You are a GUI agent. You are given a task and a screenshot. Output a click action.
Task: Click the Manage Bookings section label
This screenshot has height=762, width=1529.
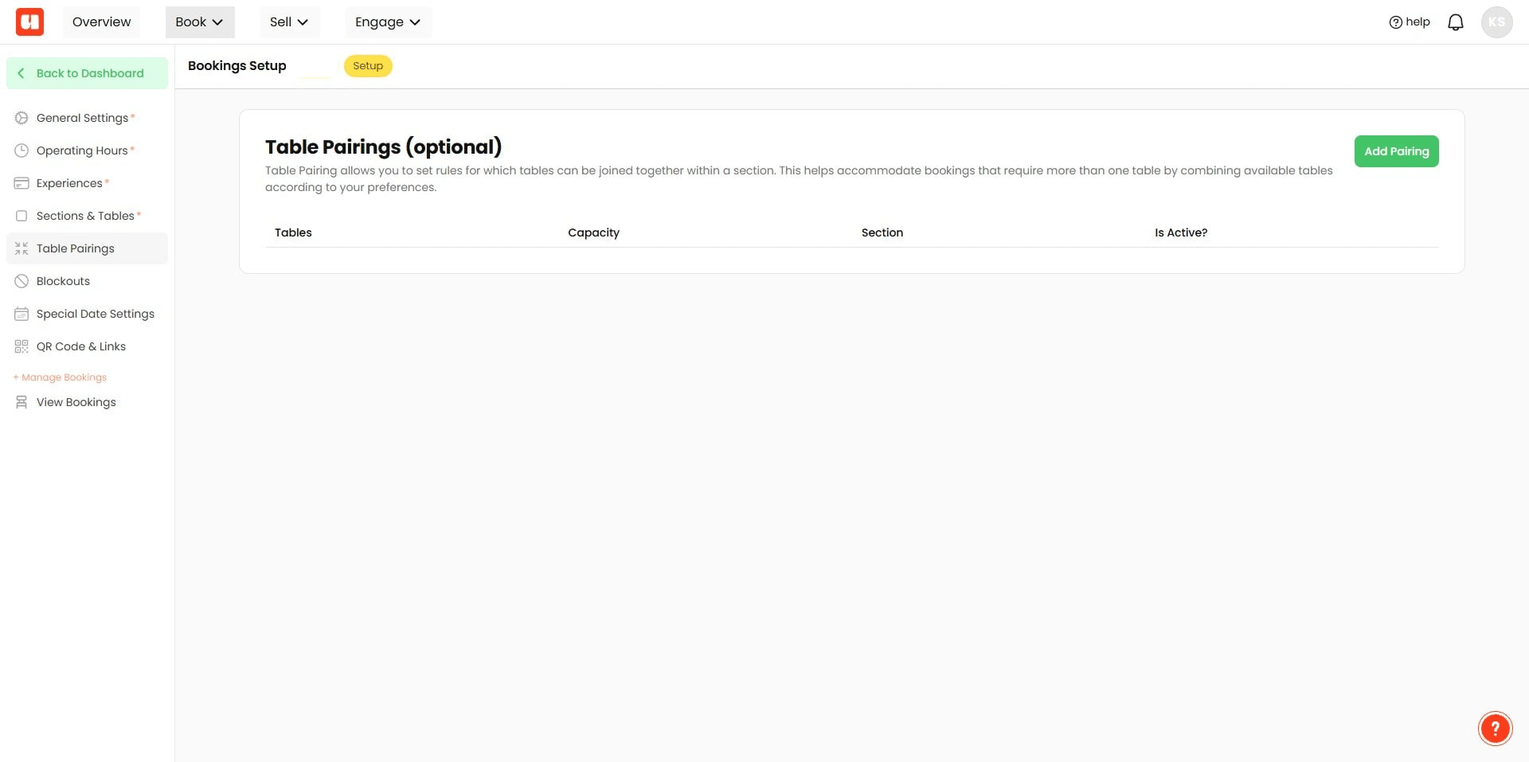[x=60, y=377]
